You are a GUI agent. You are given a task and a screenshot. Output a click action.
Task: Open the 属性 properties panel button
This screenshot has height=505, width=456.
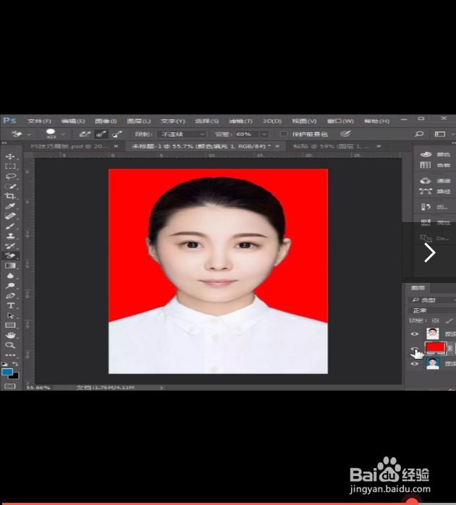(435, 223)
